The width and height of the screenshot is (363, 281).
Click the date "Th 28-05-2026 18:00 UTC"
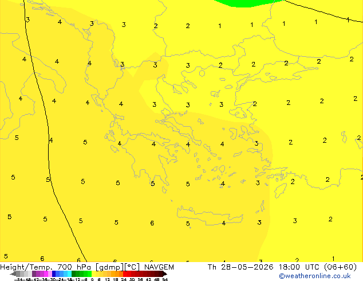pyautogui.click(x=263, y=267)
